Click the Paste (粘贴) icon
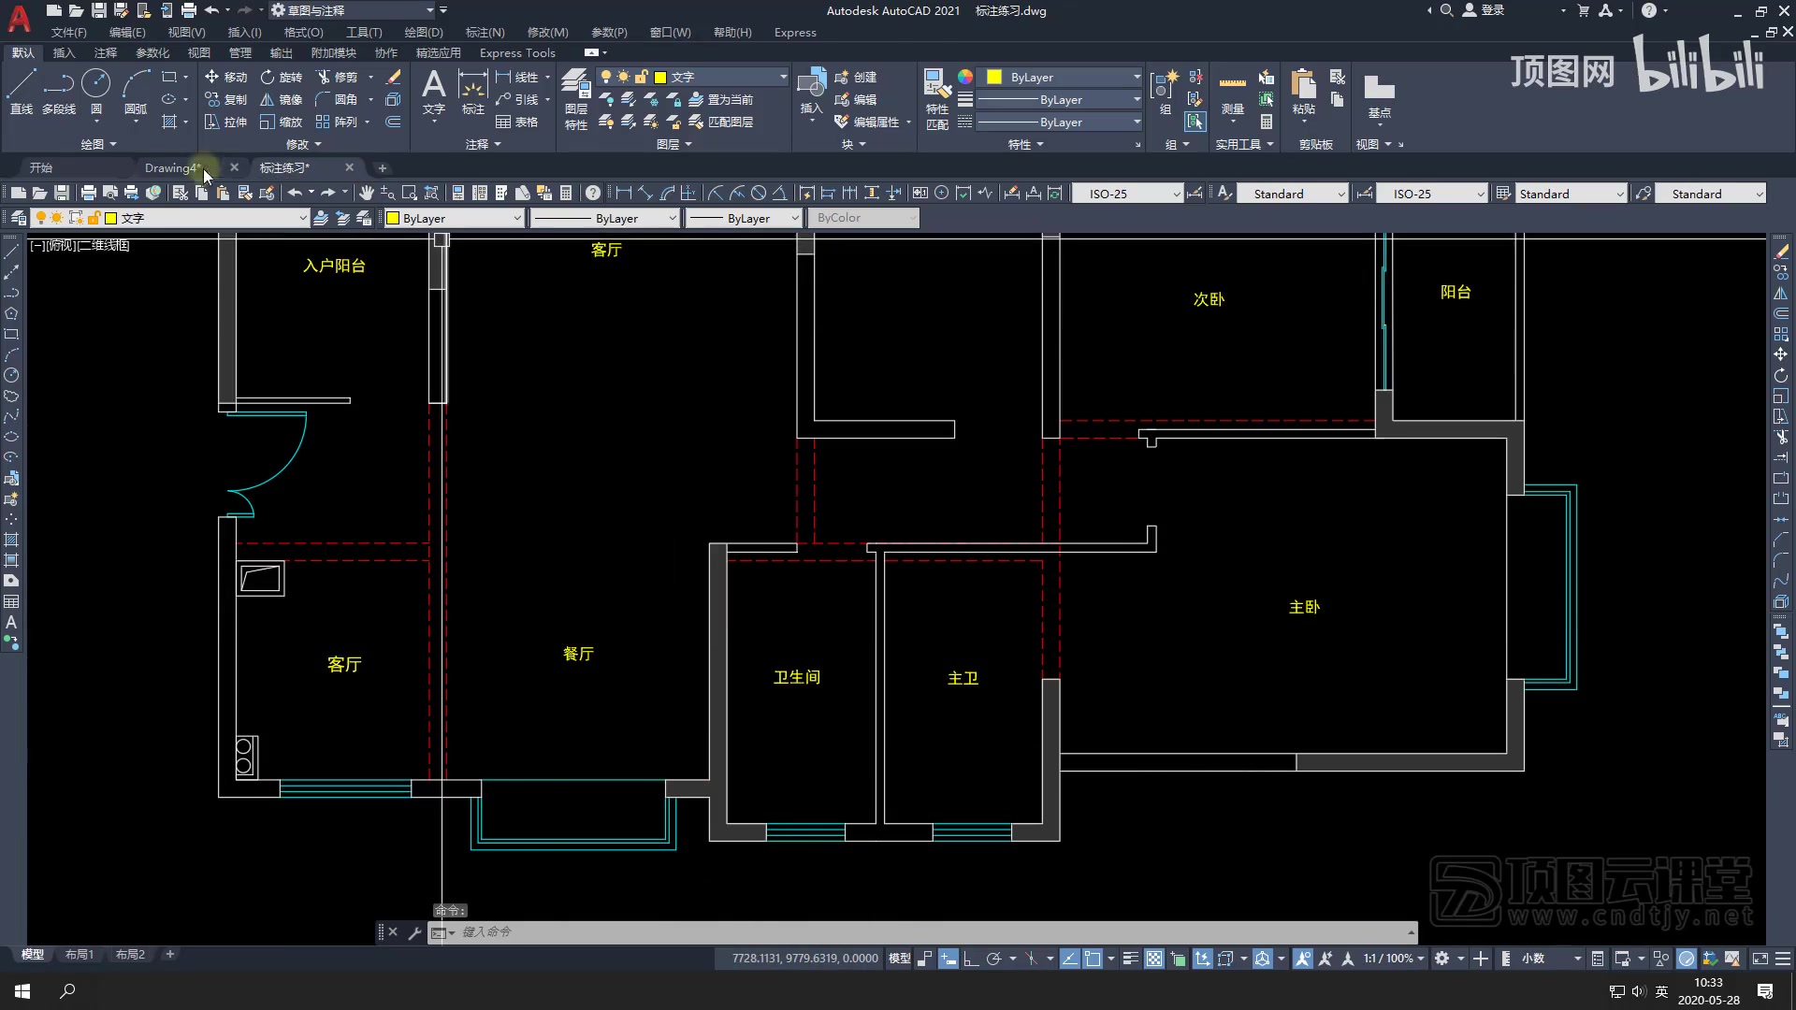The width and height of the screenshot is (1796, 1010). tap(1304, 92)
